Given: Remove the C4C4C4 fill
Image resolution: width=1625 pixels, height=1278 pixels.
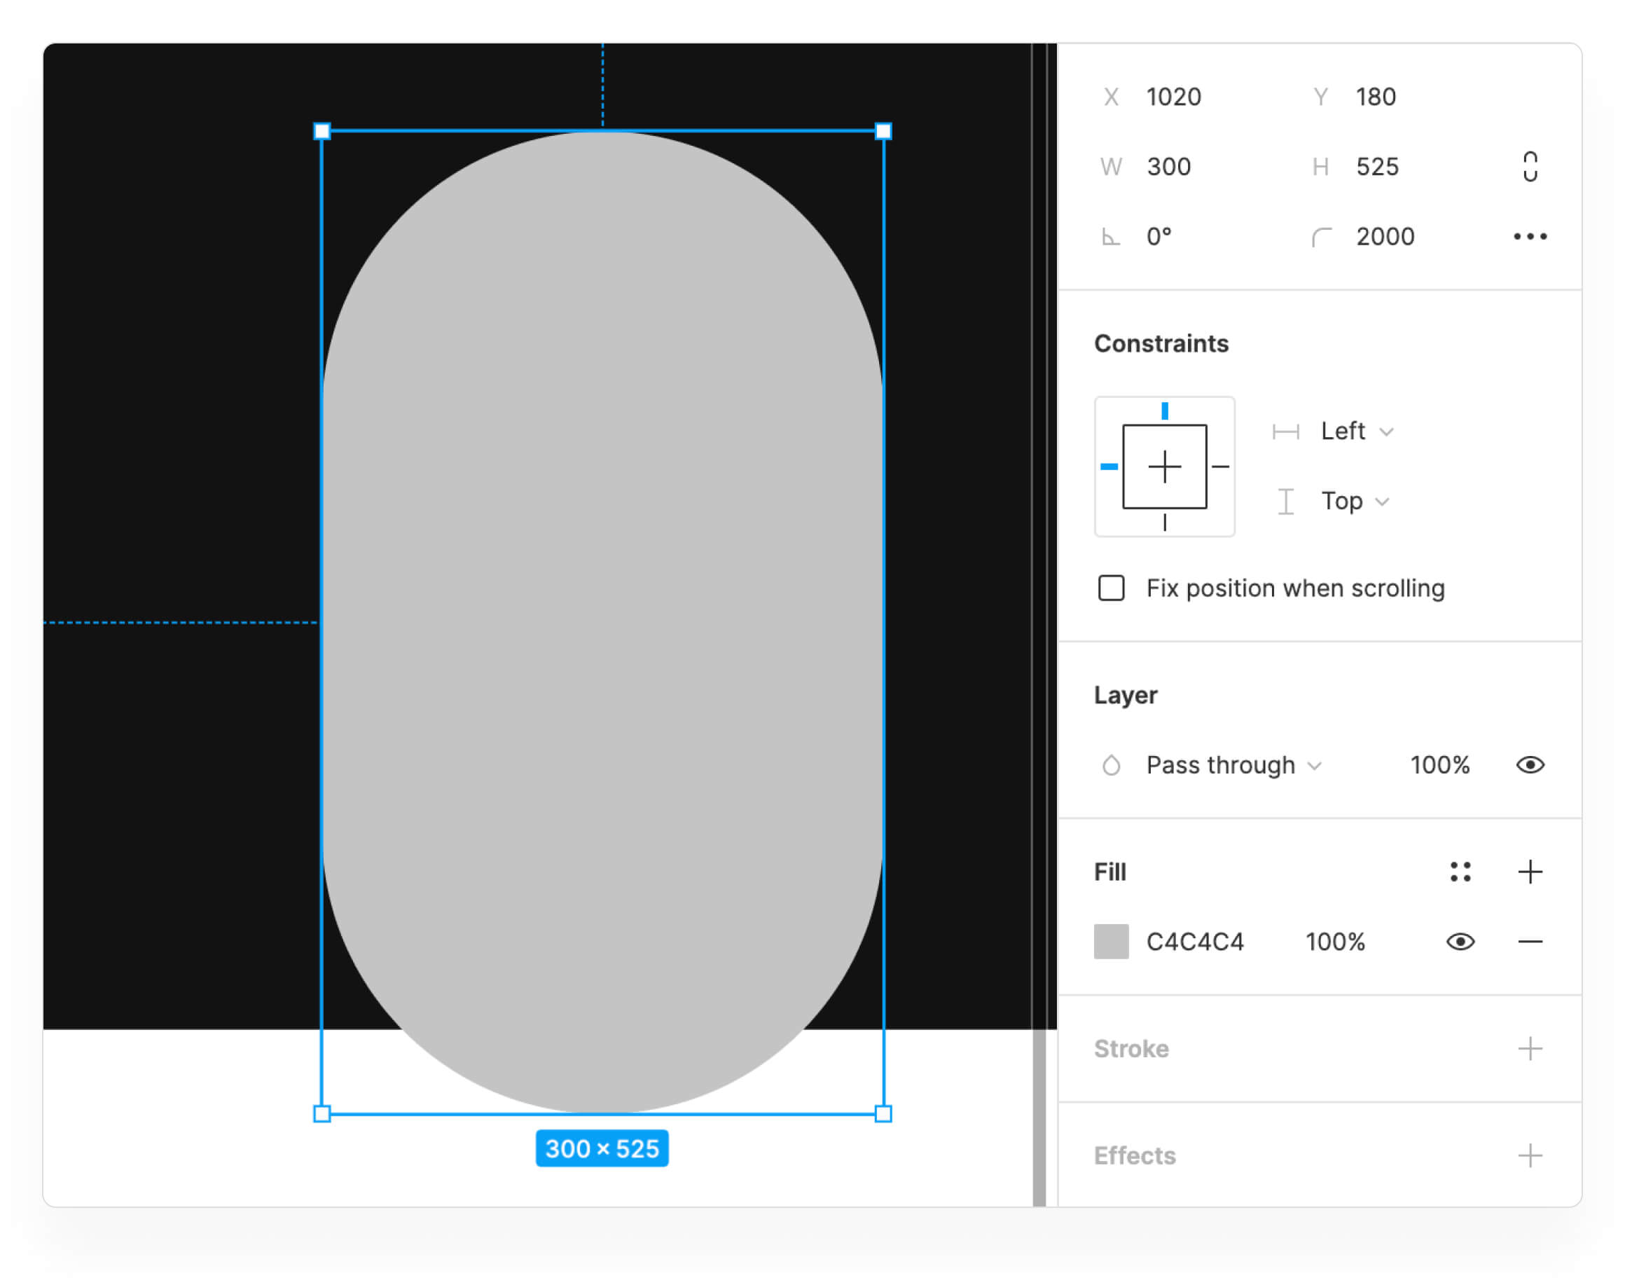Looking at the screenshot, I should 1530,941.
